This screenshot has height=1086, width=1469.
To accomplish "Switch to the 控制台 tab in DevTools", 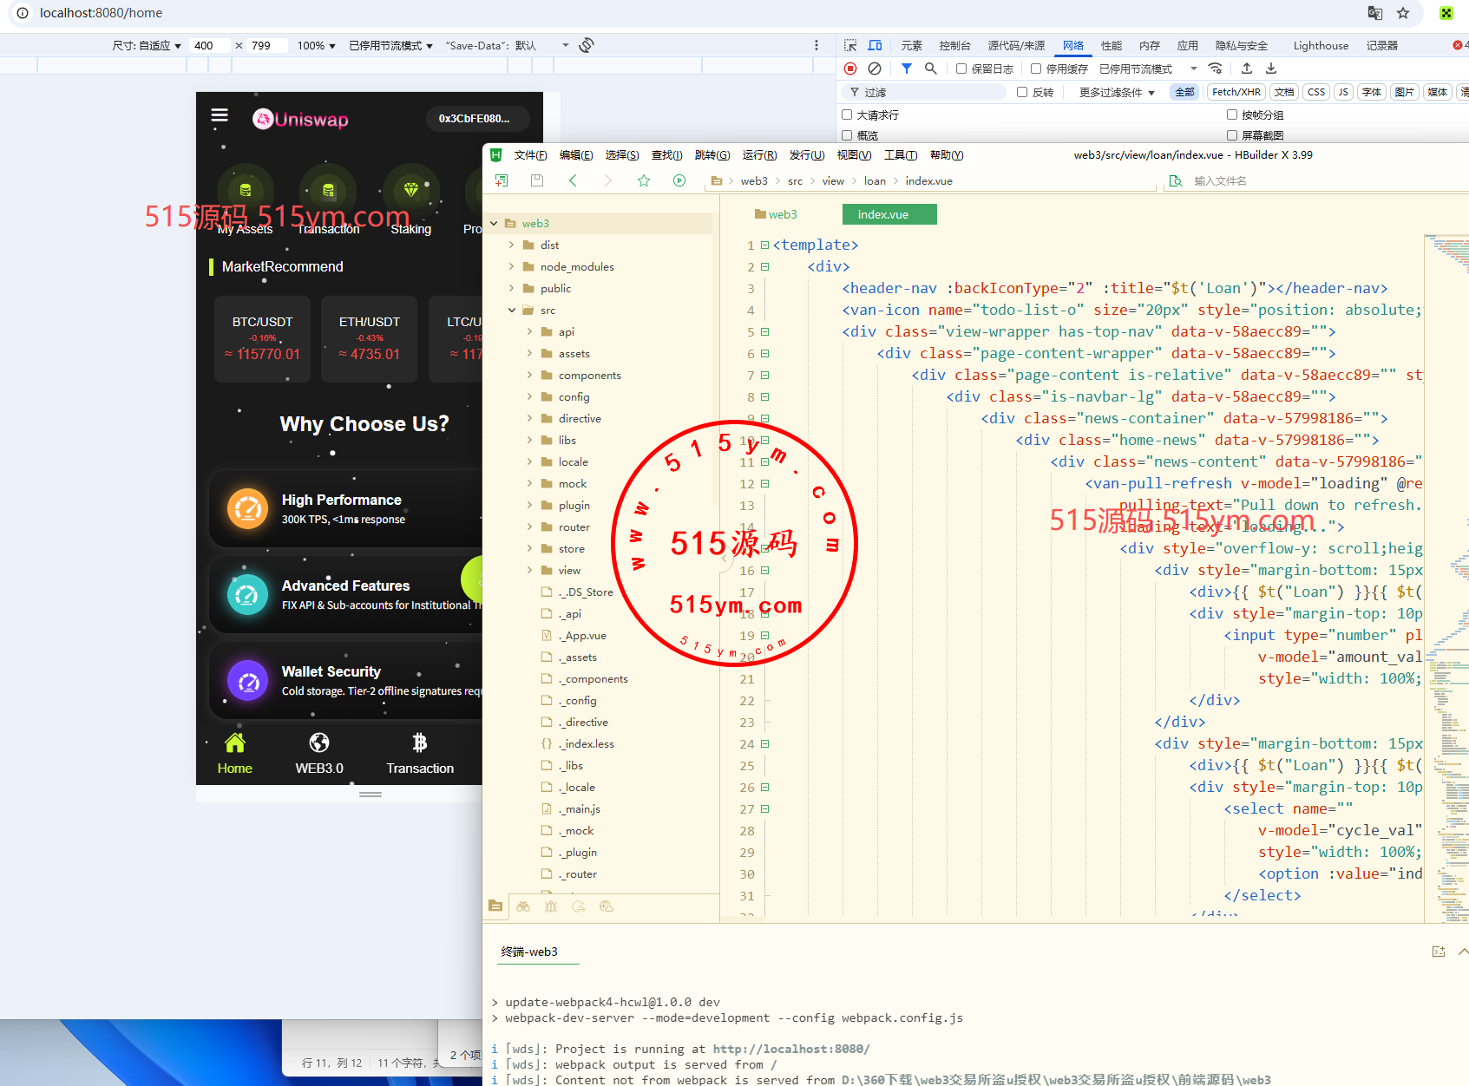I will 954,45.
